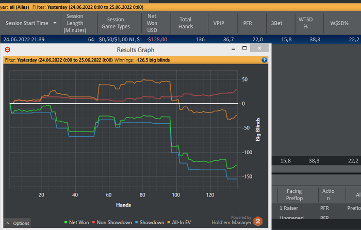
Task: Maximize the Results Graph window
Action: pos(244,48)
